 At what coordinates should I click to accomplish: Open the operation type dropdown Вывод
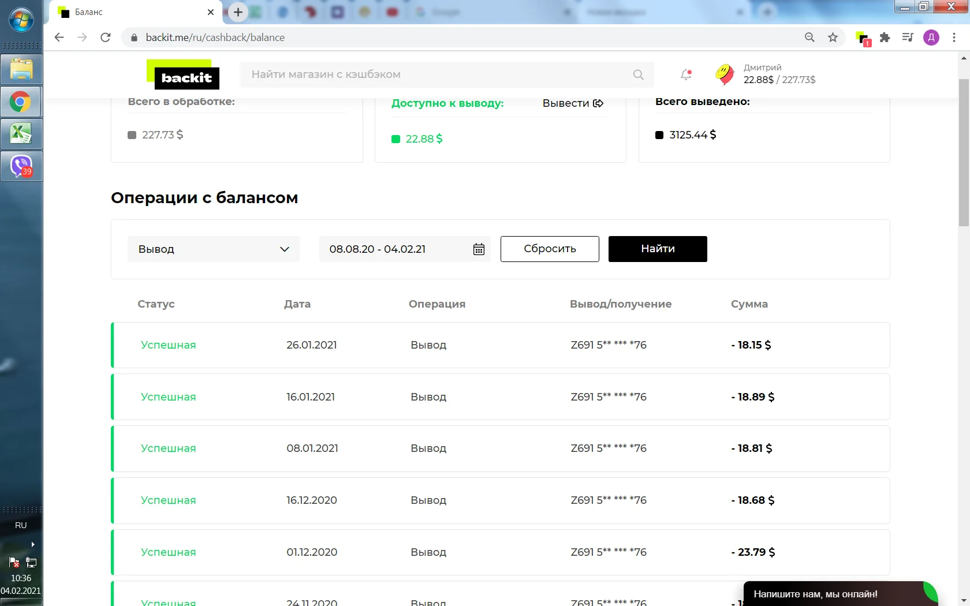(214, 249)
